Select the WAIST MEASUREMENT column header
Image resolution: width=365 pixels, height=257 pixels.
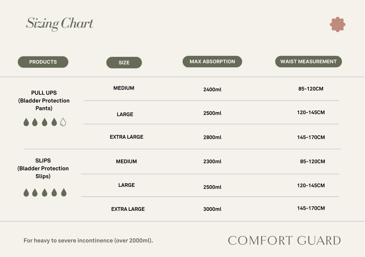point(308,61)
